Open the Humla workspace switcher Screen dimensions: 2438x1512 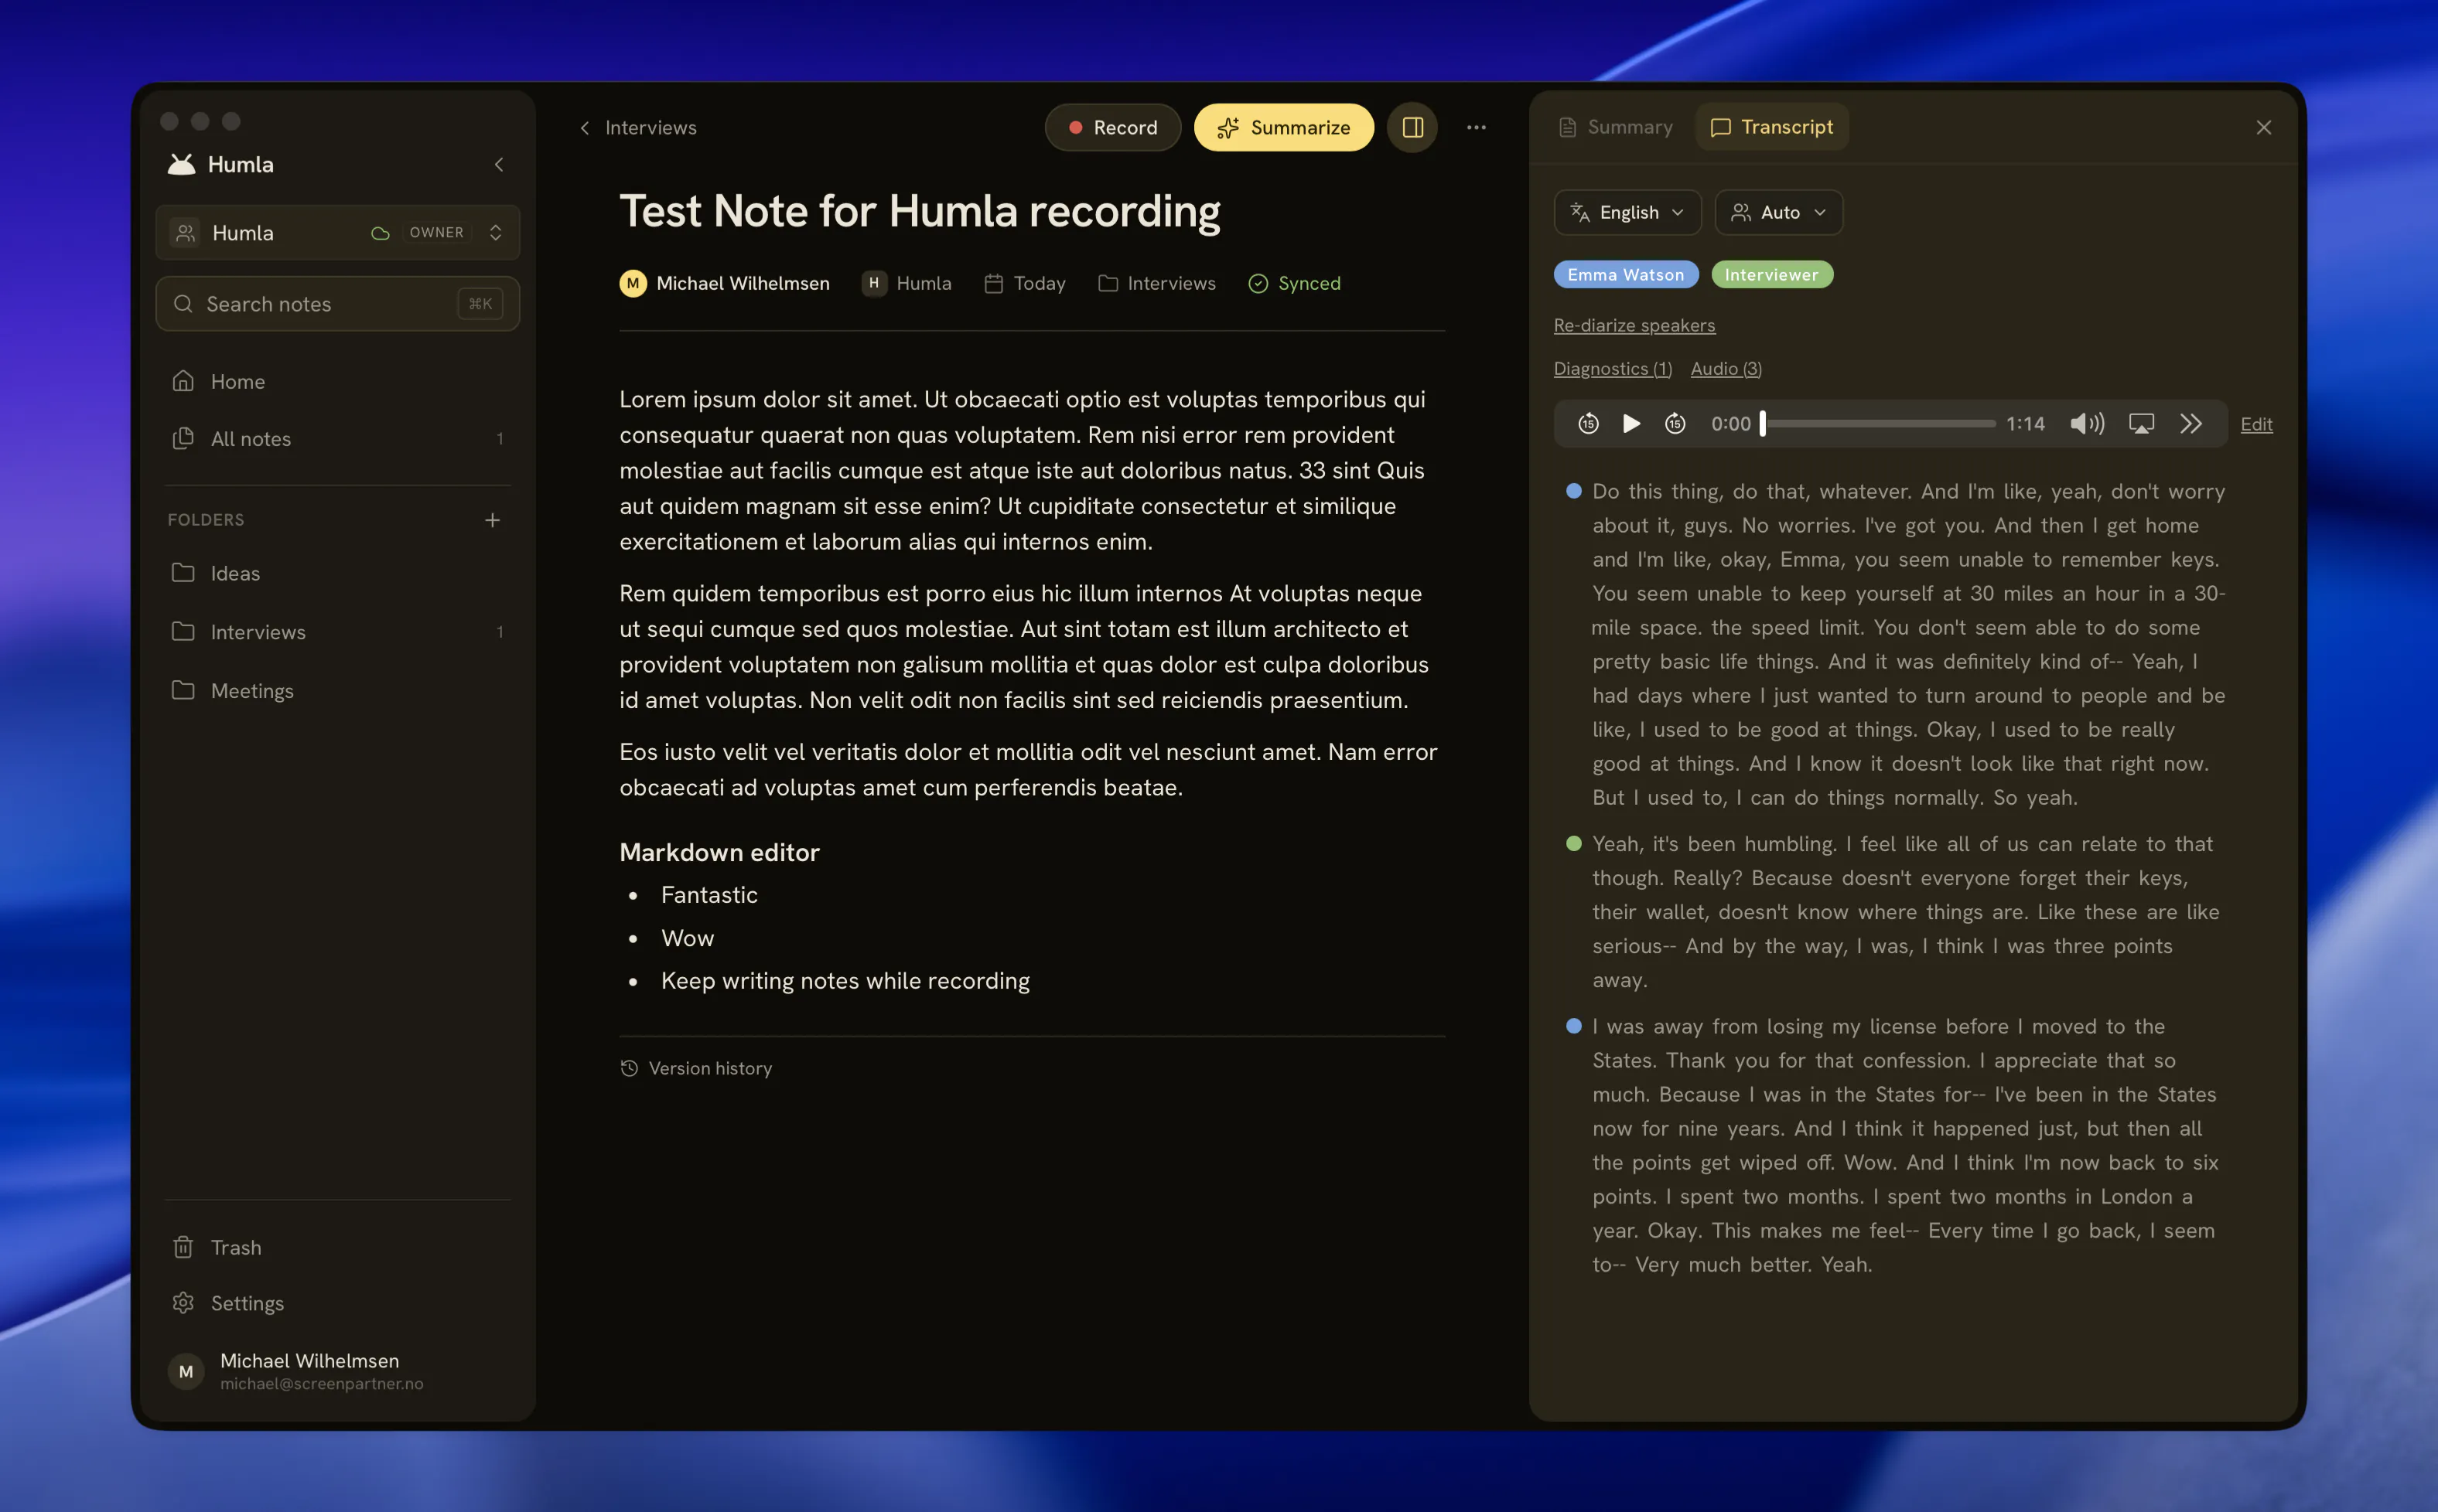click(337, 232)
